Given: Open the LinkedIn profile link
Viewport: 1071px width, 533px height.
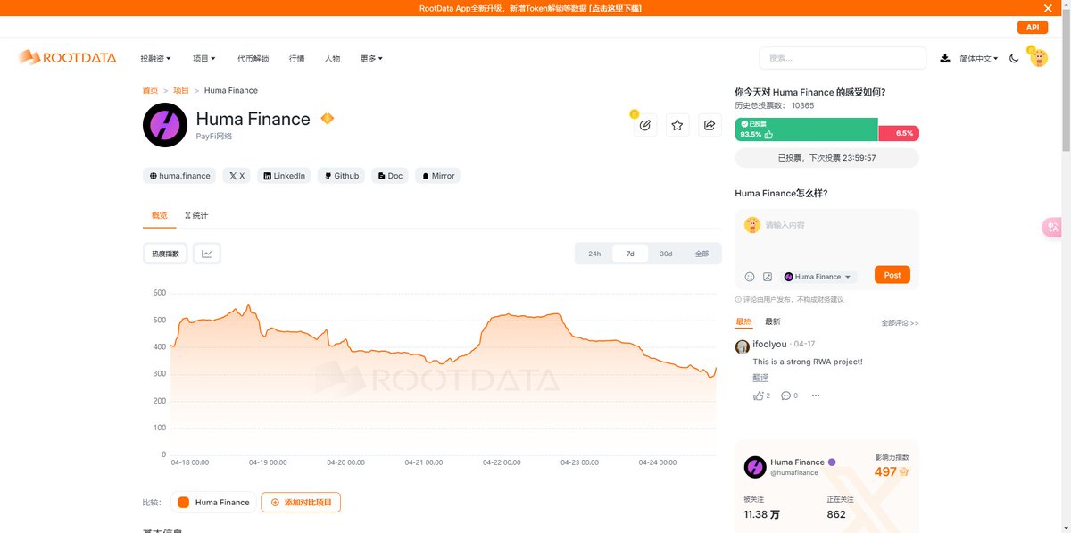Looking at the screenshot, I should pyautogui.click(x=284, y=176).
